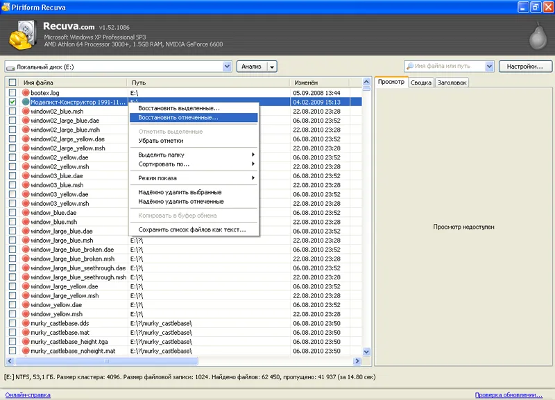Click the Recuva icon in the title bar

coord(6,7)
